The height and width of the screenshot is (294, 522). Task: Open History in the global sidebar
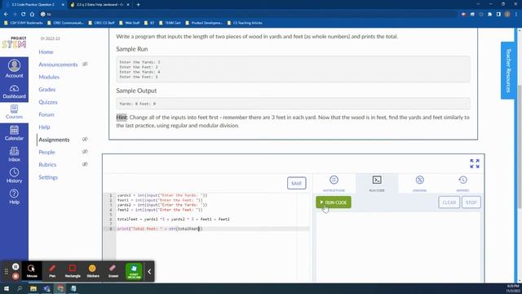pos(14,176)
